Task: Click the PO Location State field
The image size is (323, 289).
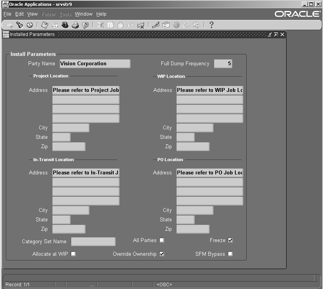Action: pos(186,219)
